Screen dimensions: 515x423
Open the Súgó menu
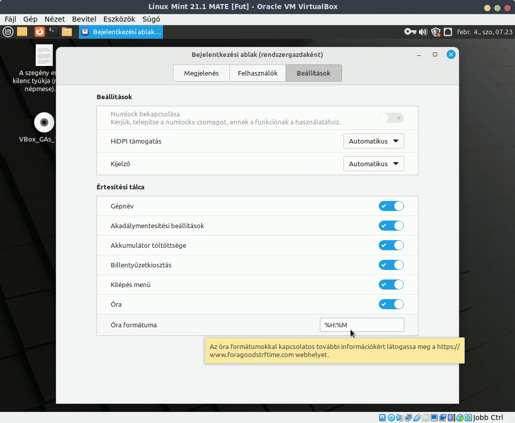click(x=151, y=19)
